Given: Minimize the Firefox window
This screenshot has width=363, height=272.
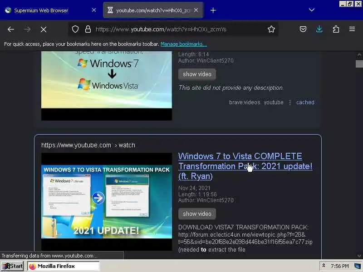Looking at the screenshot, I should click(343, 4).
